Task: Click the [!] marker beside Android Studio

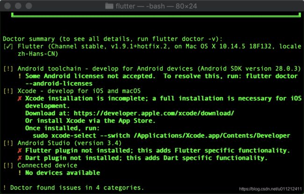Action: click(8, 143)
